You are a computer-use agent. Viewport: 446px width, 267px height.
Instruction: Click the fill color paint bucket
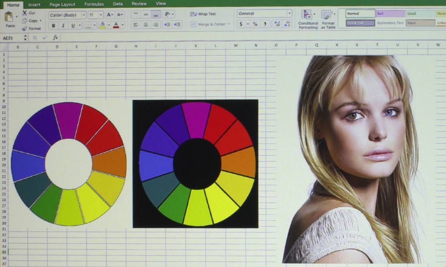pos(103,25)
